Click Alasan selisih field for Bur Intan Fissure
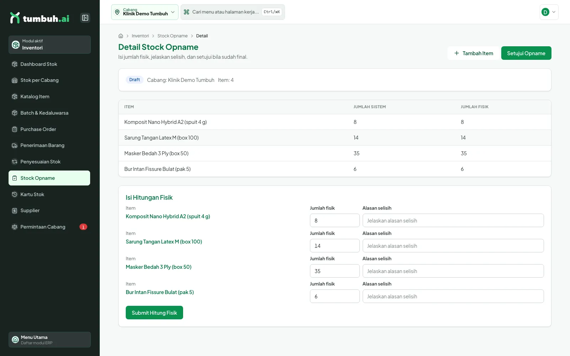The height and width of the screenshot is (356, 570). pyautogui.click(x=453, y=296)
